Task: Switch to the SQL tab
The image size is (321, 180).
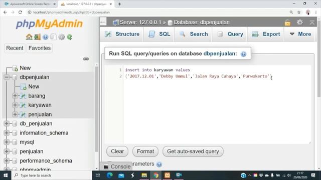Action: pos(159,34)
